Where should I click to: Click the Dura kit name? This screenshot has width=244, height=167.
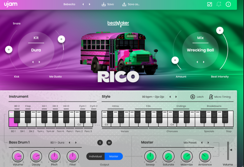pyautogui.click(x=36, y=50)
